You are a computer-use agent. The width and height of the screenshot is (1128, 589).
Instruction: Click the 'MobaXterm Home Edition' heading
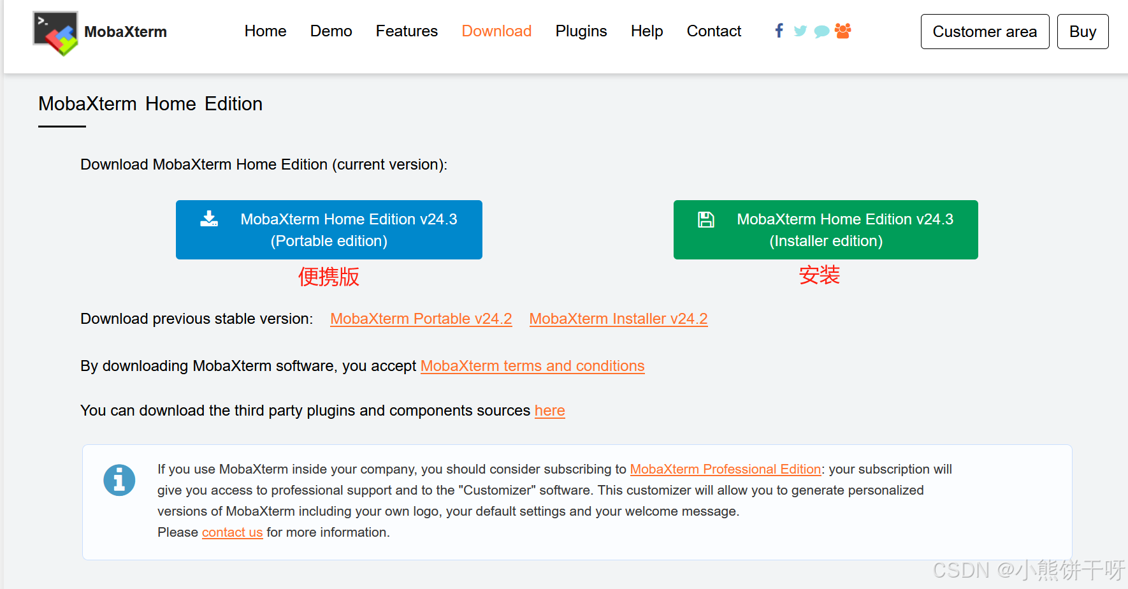click(x=150, y=104)
